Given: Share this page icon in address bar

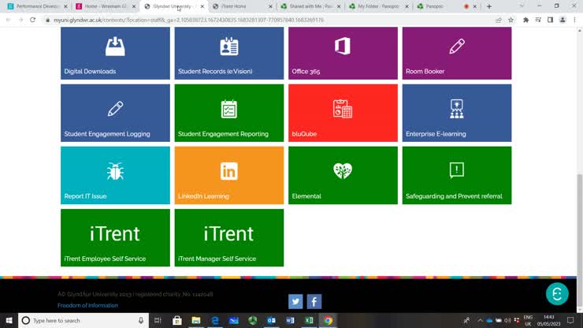Looking at the screenshot, I should (499, 20).
